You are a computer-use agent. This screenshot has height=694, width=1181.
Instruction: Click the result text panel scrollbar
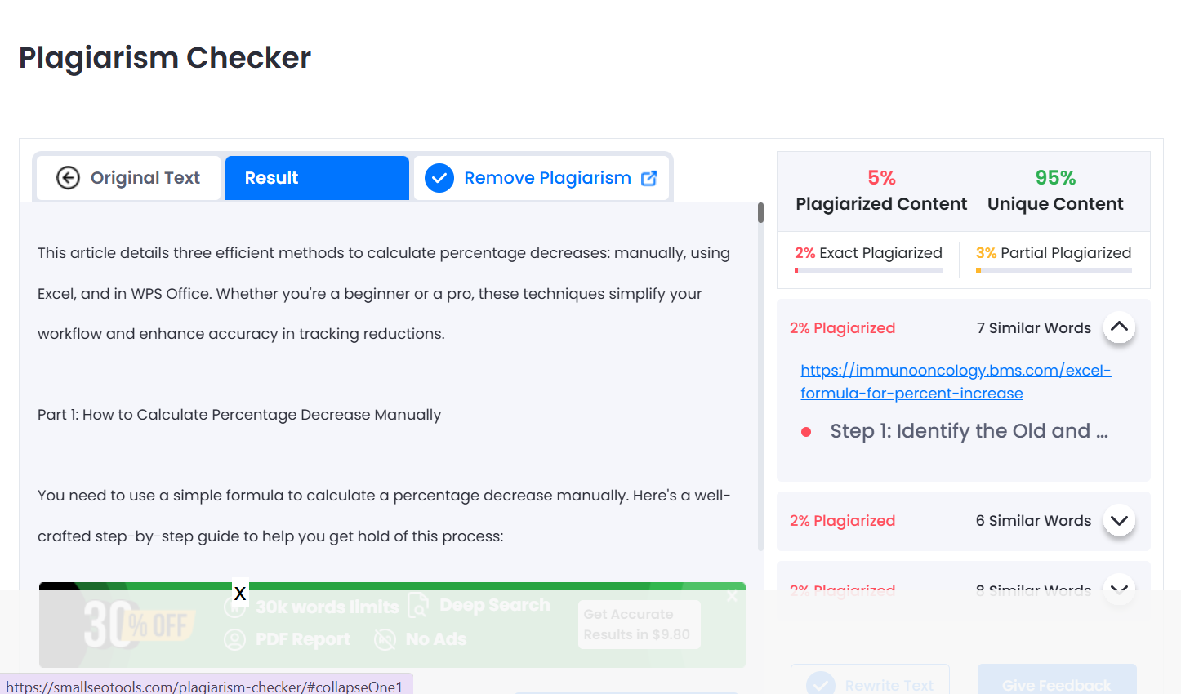coord(760,213)
